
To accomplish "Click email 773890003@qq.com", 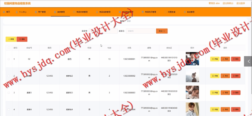I will (x=149, y=93).
